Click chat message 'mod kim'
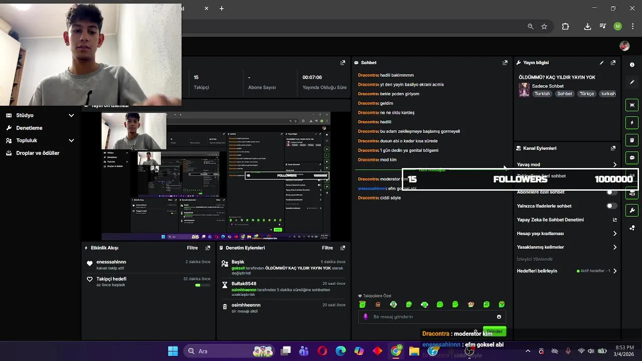Screen dimensions: 642x361 coord(388,160)
